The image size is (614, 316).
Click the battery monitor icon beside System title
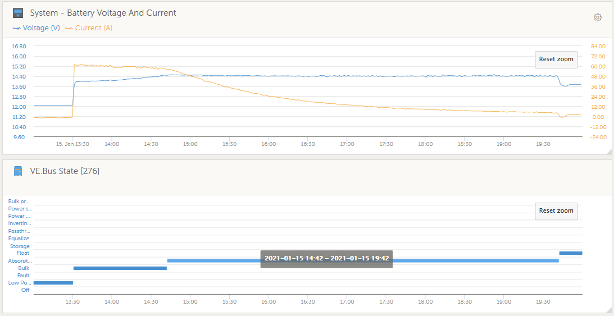pos(18,13)
